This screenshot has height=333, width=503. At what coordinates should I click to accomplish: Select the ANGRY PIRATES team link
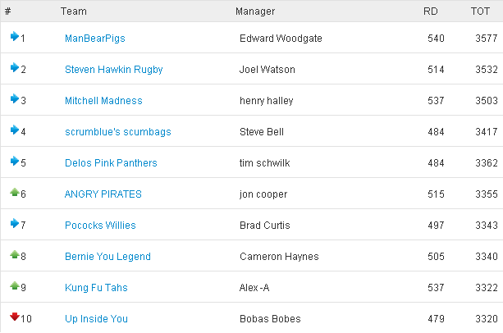tap(103, 194)
